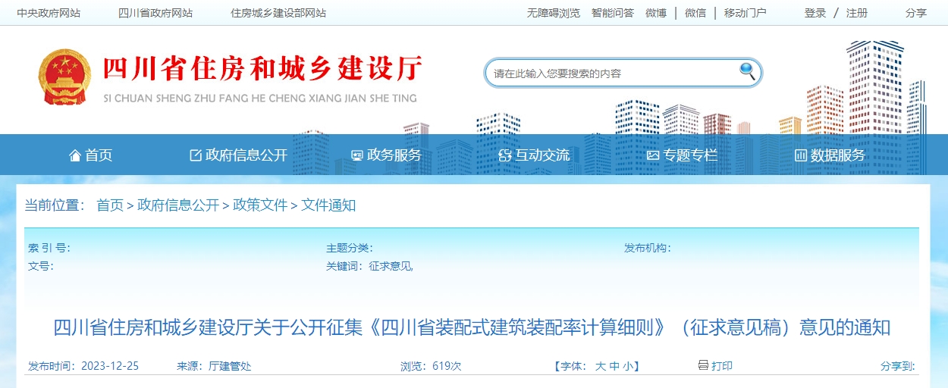Viewport: 948px width, 388px height.
Task: Visit the 四川省政府网站 link
Action: point(155,13)
